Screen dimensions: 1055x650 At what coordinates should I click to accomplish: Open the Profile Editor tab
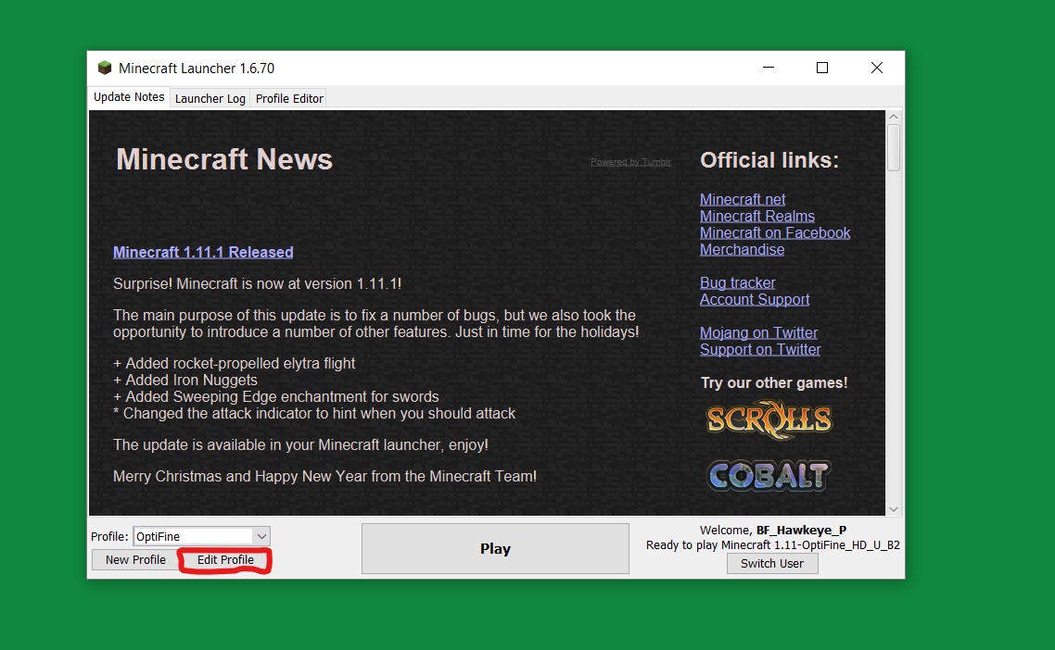(x=289, y=98)
